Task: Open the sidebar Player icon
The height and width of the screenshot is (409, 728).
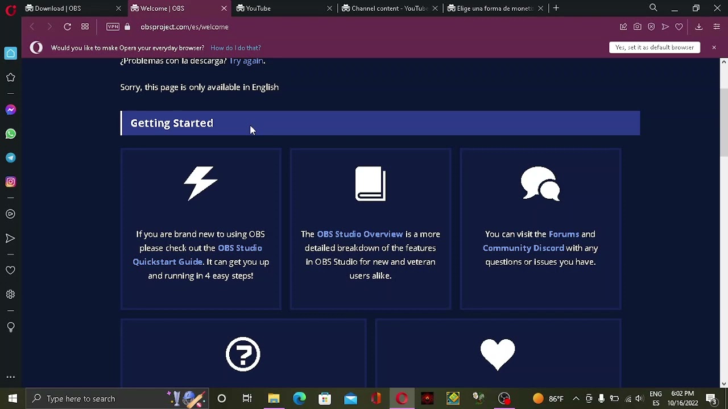Action: click(x=10, y=214)
